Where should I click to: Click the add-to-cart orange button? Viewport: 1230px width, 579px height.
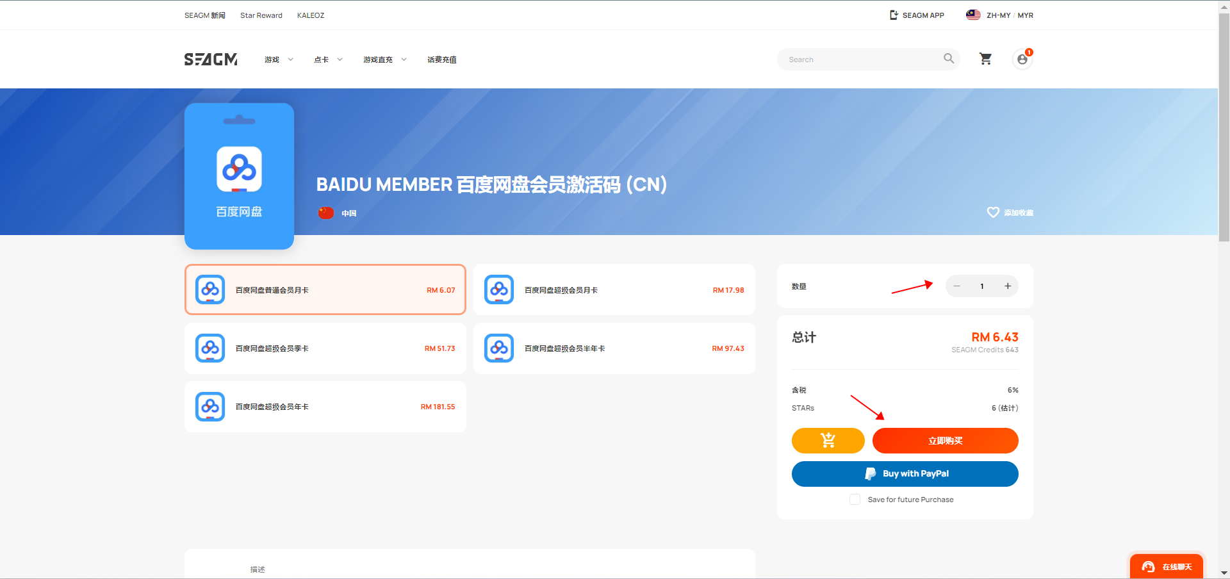pos(828,441)
